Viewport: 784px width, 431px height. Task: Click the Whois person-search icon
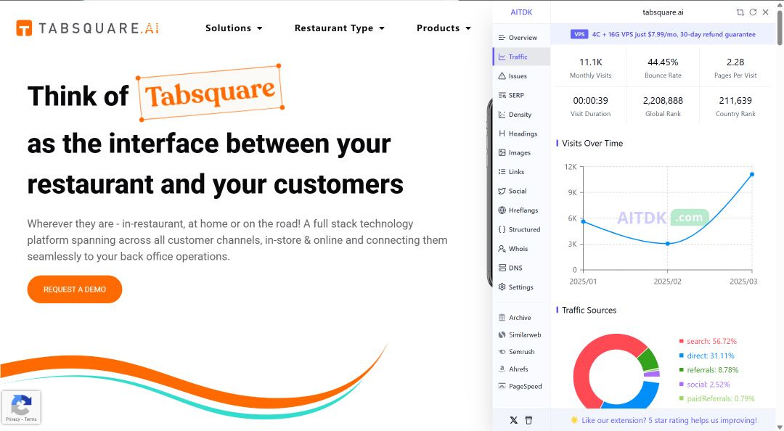[502, 248]
